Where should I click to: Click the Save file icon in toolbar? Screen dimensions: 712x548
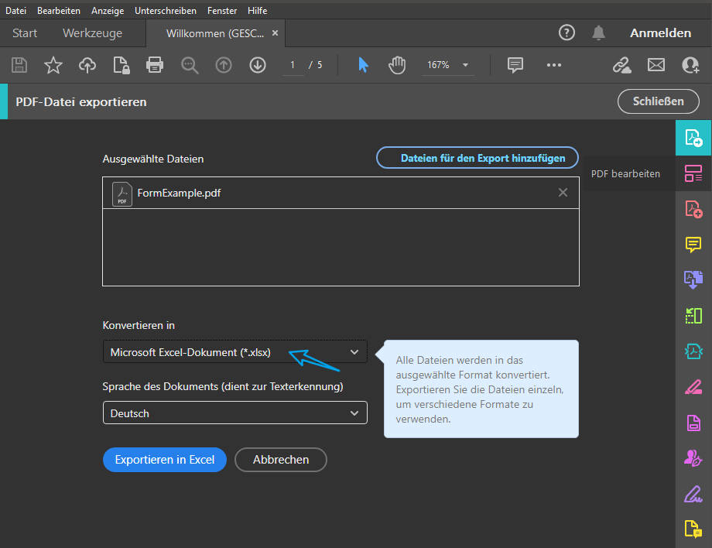tap(19, 65)
